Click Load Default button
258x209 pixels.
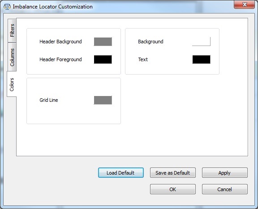[121, 172]
